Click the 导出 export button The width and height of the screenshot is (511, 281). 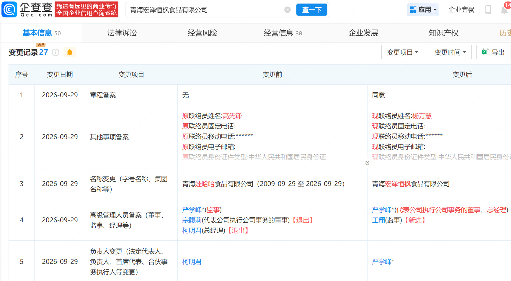click(x=493, y=52)
